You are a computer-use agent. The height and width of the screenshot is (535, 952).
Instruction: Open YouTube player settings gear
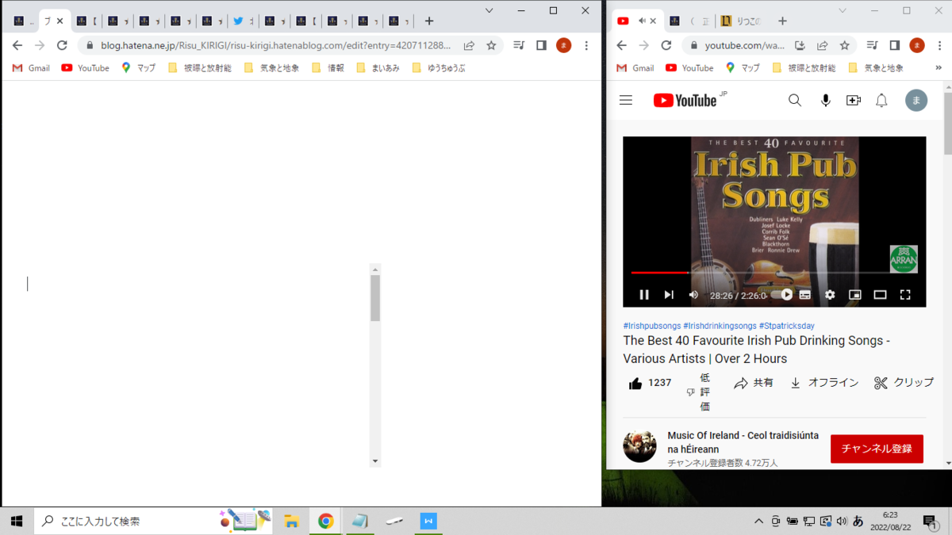pos(830,295)
